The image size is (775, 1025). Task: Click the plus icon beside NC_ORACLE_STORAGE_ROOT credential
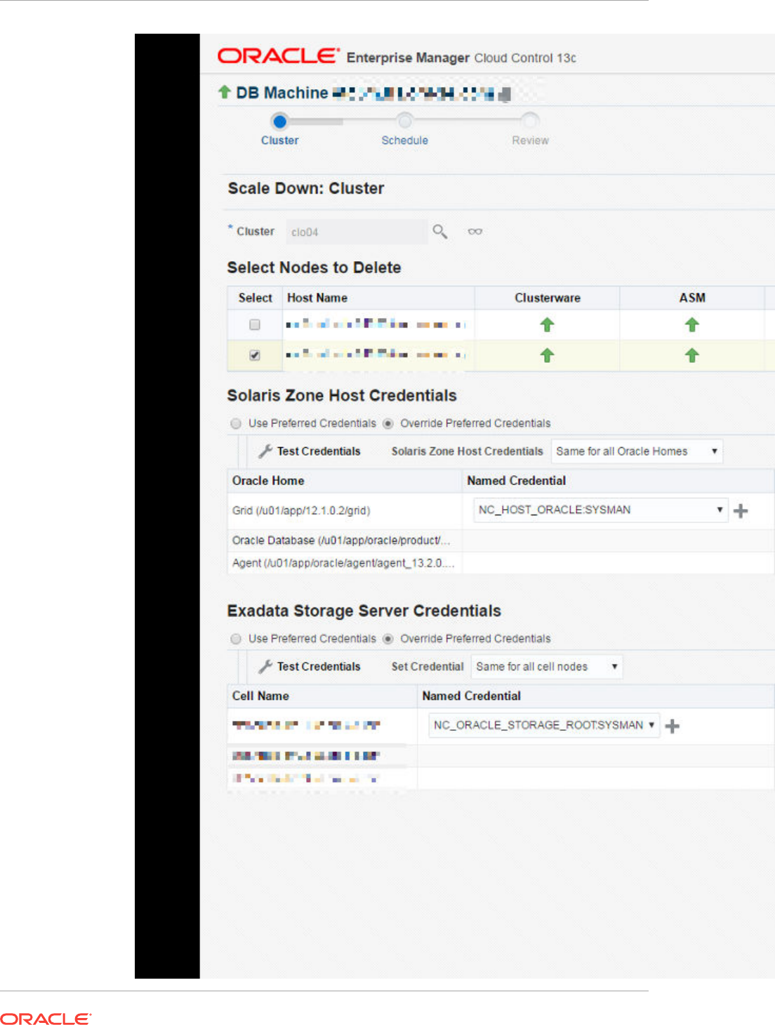(x=673, y=726)
